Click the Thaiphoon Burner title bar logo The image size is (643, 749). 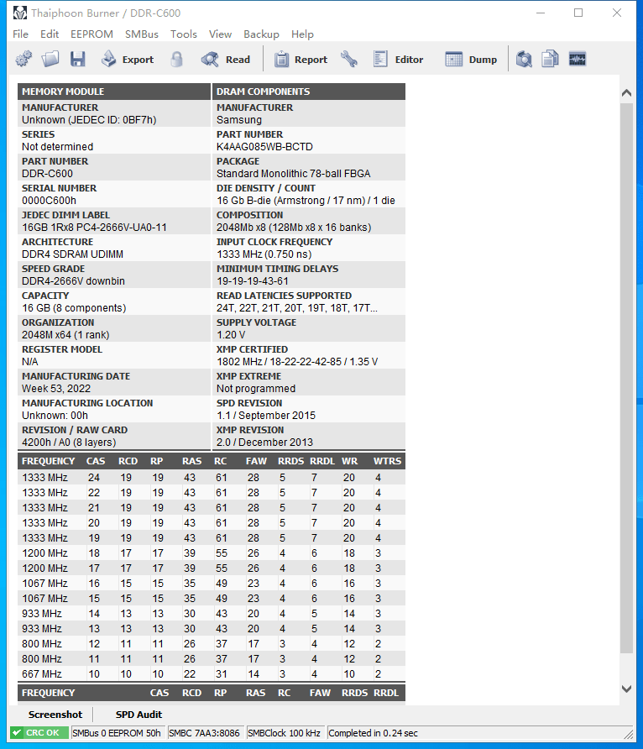tap(19, 13)
